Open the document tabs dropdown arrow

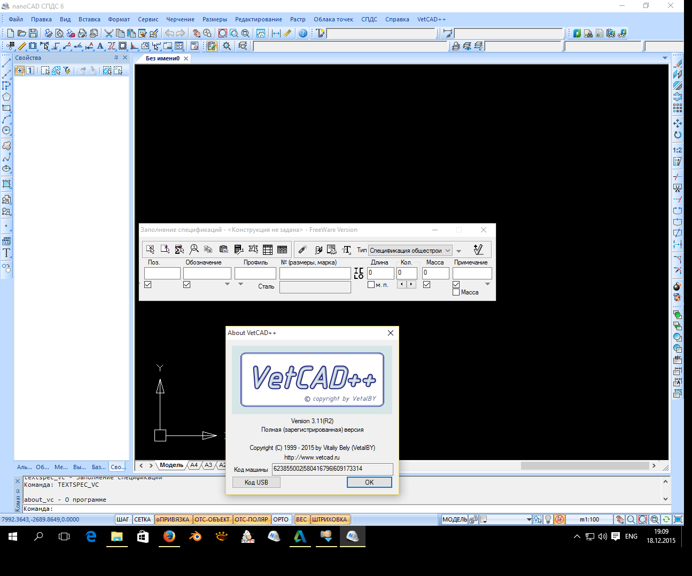click(665, 58)
